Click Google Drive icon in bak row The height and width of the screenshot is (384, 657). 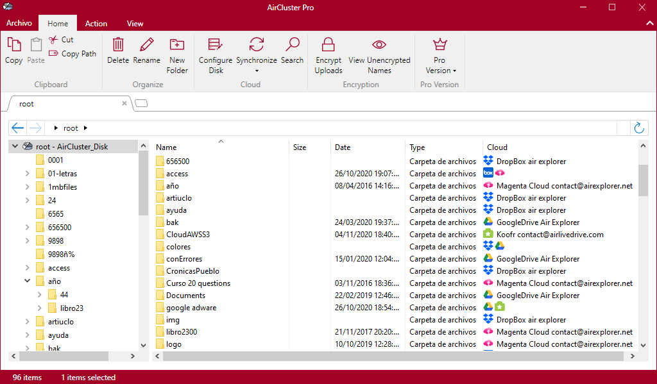click(x=488, y=222)
